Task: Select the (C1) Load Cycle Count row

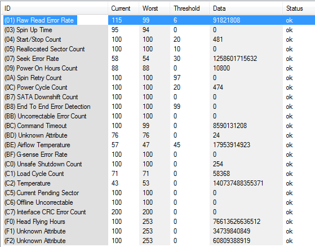Action: pyautogui.click(x=158, y=174)
